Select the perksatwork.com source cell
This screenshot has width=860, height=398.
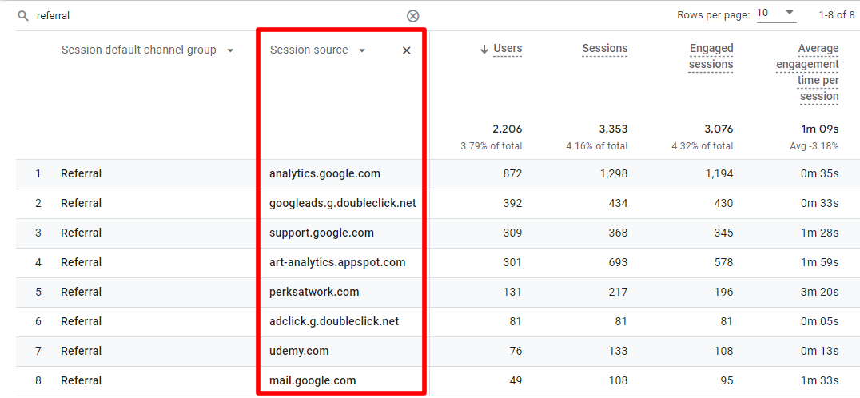(x=314, y=293)
